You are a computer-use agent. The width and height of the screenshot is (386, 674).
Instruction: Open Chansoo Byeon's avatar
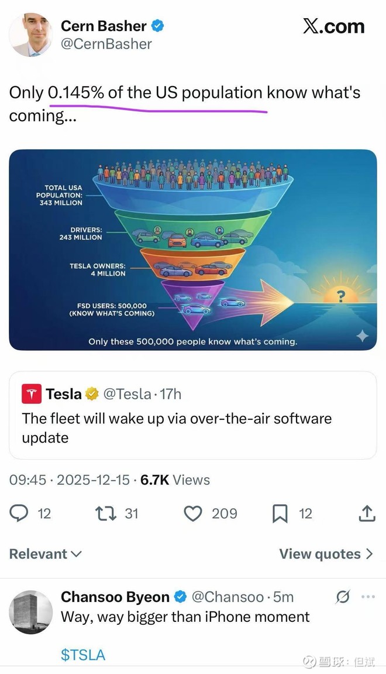[x=30, y=612]
